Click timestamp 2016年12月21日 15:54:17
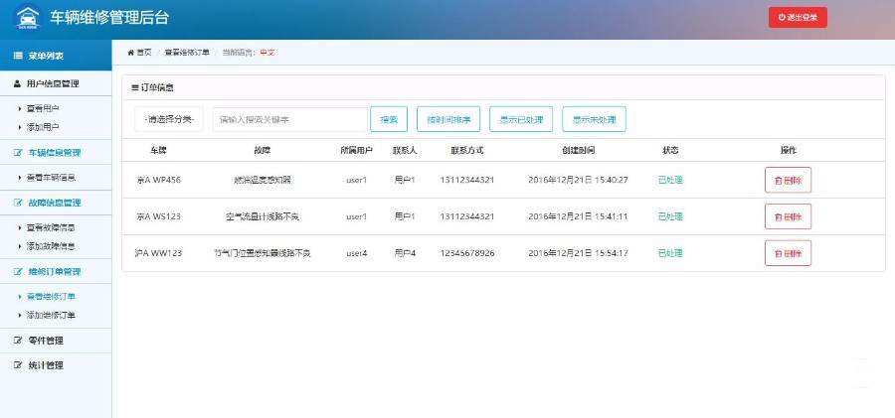This screenshot has height=418, width=895. click(x=578, y=253)
